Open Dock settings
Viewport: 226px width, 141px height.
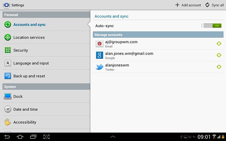pyautogui.click(x=46, y=96)
